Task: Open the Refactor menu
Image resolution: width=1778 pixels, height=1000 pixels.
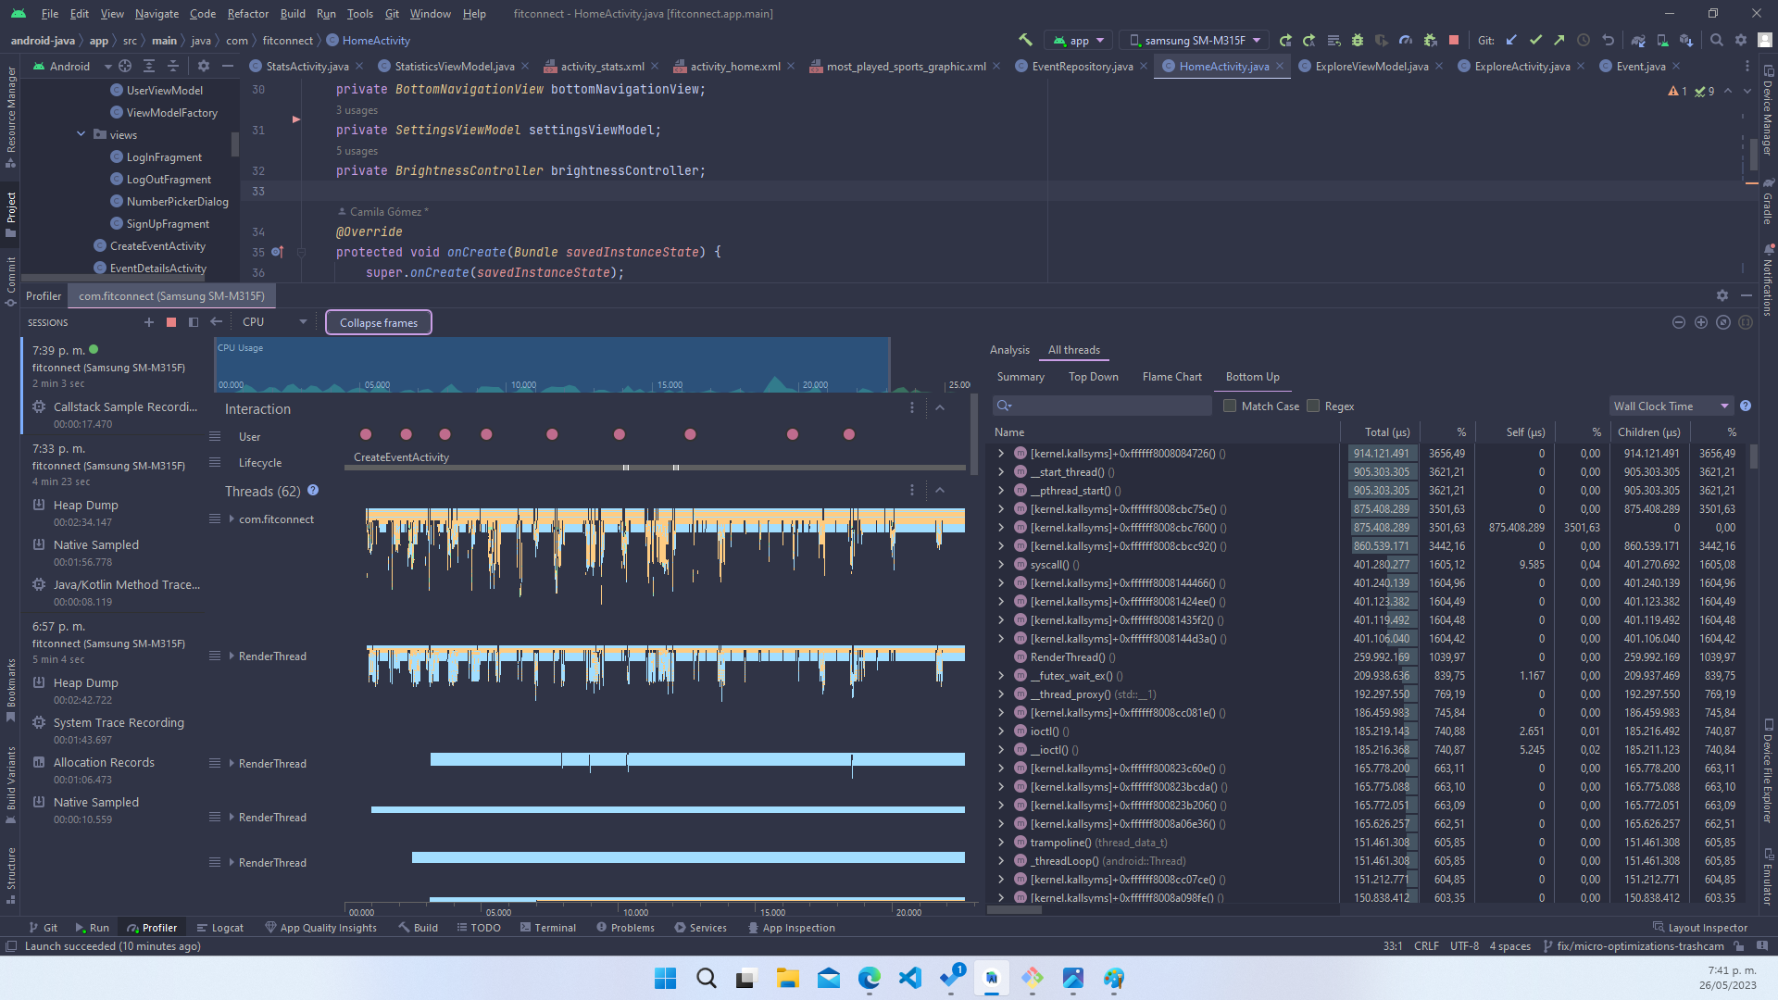Action: (x=248, y=13)
